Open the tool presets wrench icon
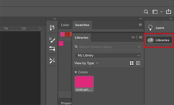The width and height of the screenshot is (174, 105). (x=52, y=61)
